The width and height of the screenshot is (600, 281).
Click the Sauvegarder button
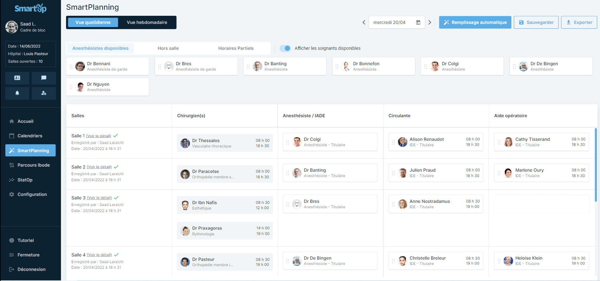point(536,22)
